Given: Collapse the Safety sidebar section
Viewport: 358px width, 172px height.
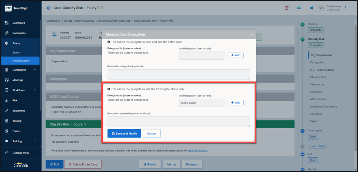Looking at the screenshot, I should [34, 43].
